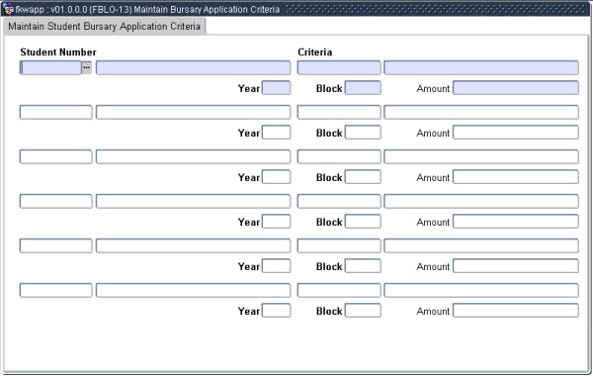Click the fifth row student name field
Screen dimensions: 593x377
(x=194, y=245)
